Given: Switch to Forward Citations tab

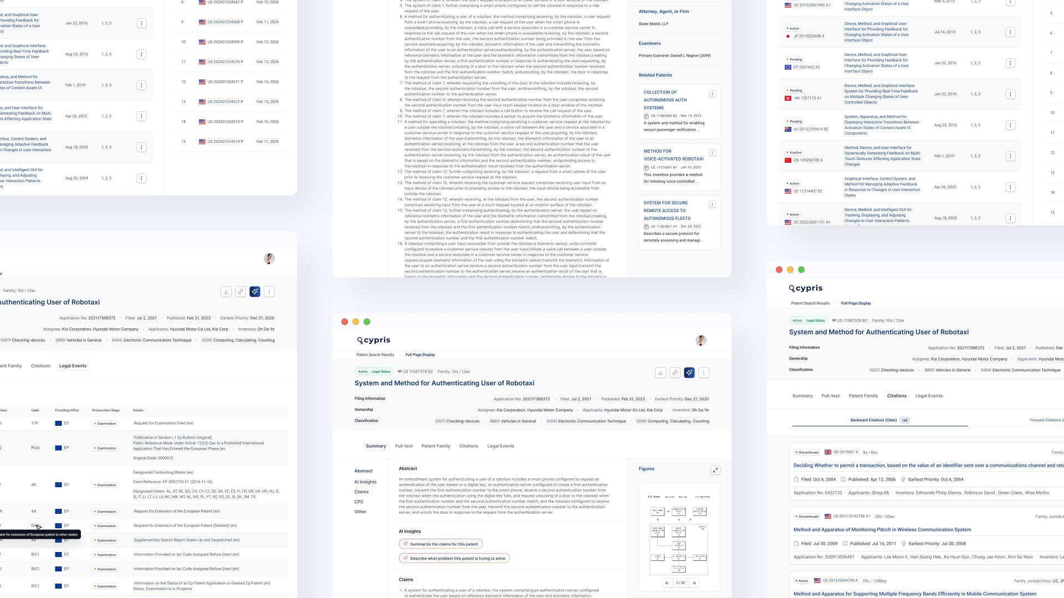Looking at the screenshot, I should (x=1045, y=420).
